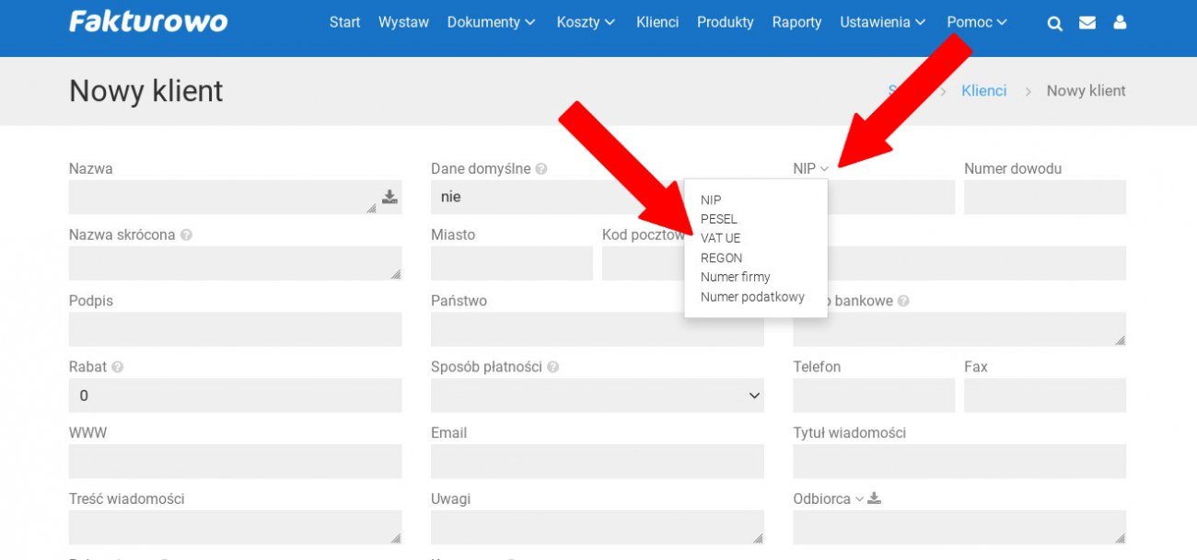The width and height of the screenshot is (1197, 560).
Task: Click into the Email input field
Action: pos(597,462)
